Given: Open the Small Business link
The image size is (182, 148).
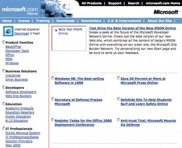Looking at the screenshot, I should point(16,80).
